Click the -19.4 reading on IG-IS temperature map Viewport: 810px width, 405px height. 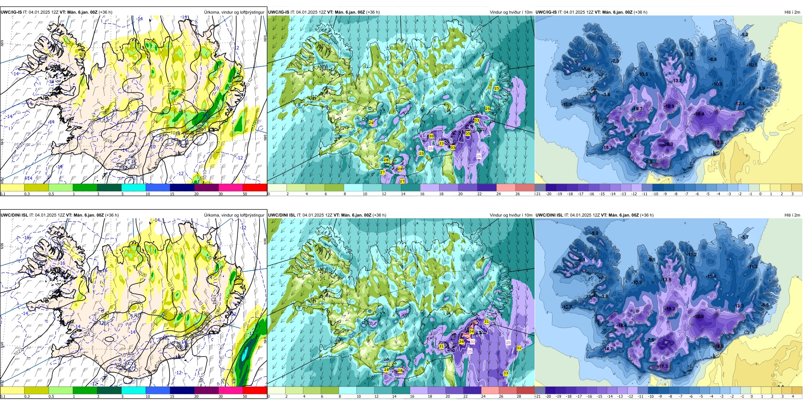(x=700, y=114)
